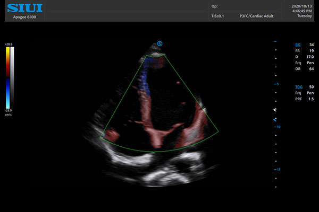Click the SIUI logo
The image size is (319, 212).
pyautogui.click(x=24, y=8)
